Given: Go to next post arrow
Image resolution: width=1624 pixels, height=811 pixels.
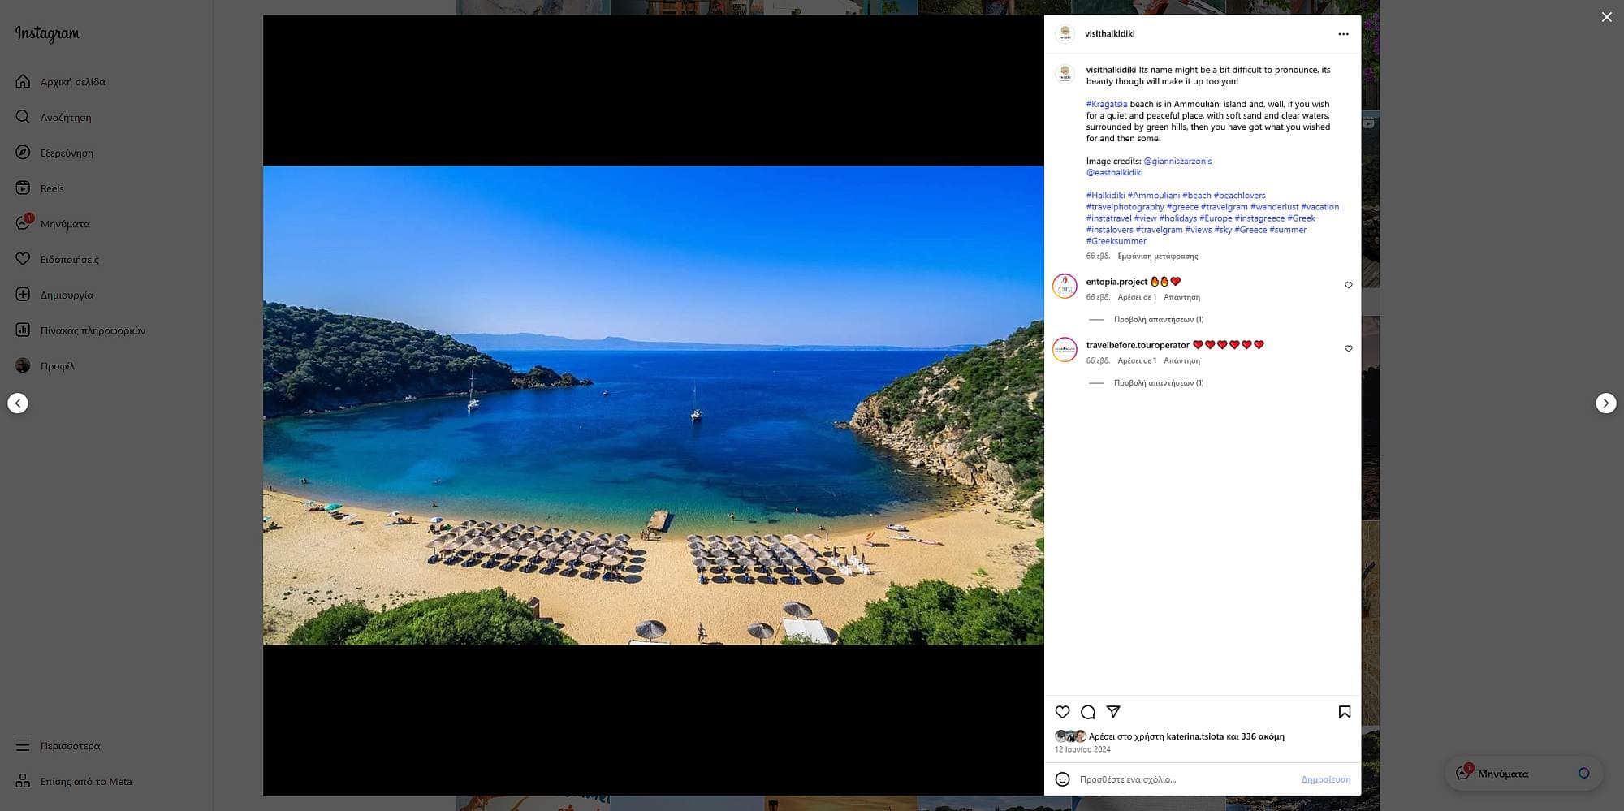Looking at the screenshot, I should coord(1605,403).
